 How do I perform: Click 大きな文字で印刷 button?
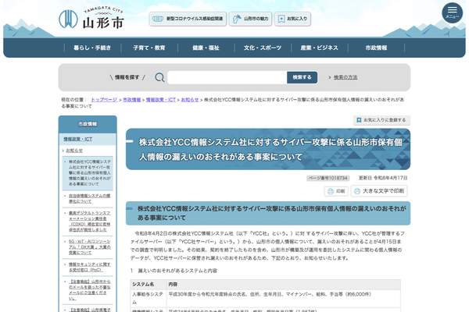tap(379, 191)
